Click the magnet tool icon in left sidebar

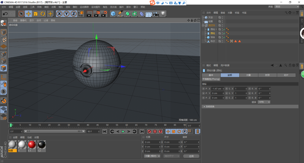click(4, 101)
